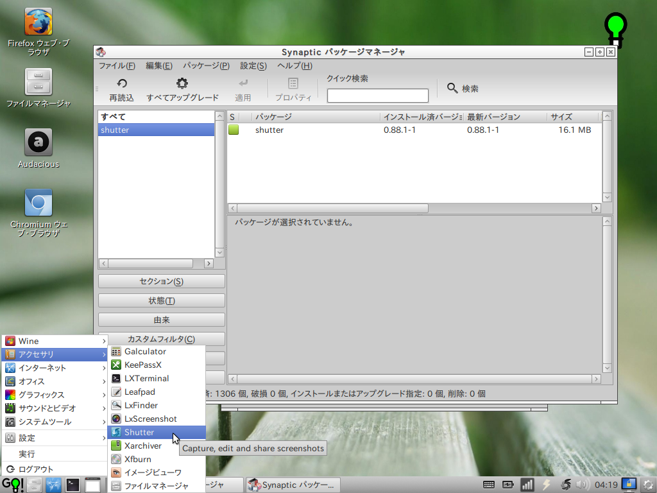657x493 pixels.
Task: Expand the グラフィックス menu category
Action: (55, 395)
